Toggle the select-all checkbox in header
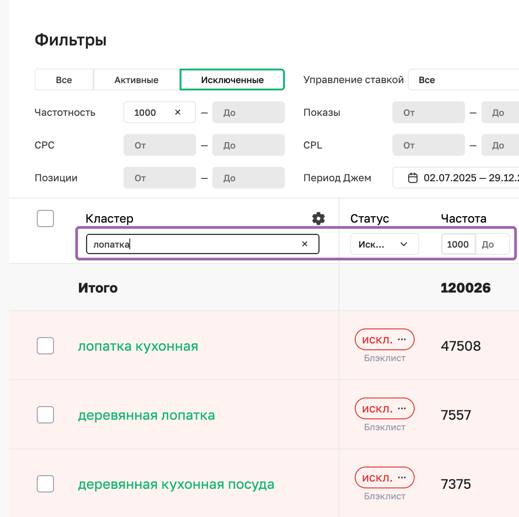Screen dimensions: 519x517 tap(45, 219)
